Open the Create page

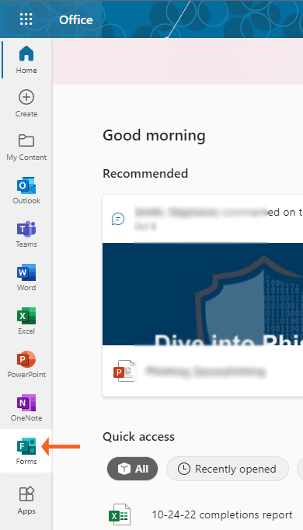(x=26, y=104)
